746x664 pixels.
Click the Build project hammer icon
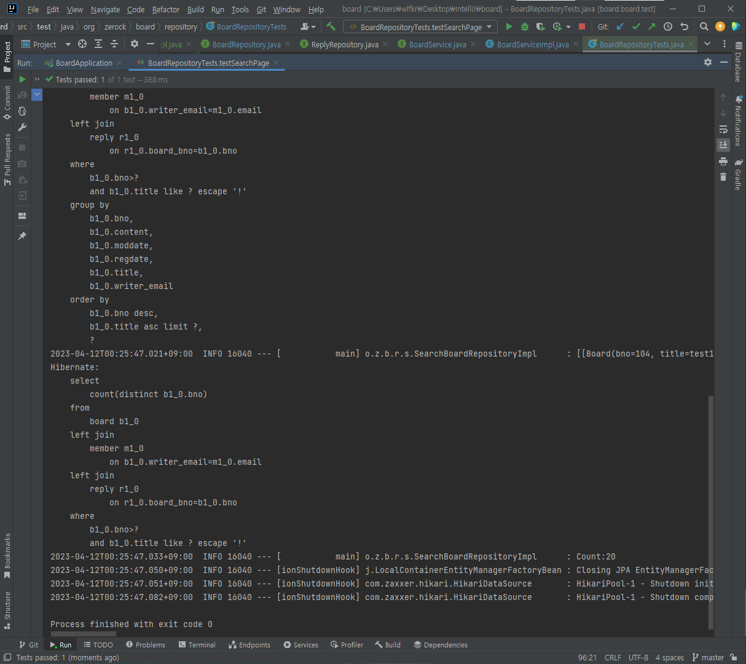[x=331, y=26]
